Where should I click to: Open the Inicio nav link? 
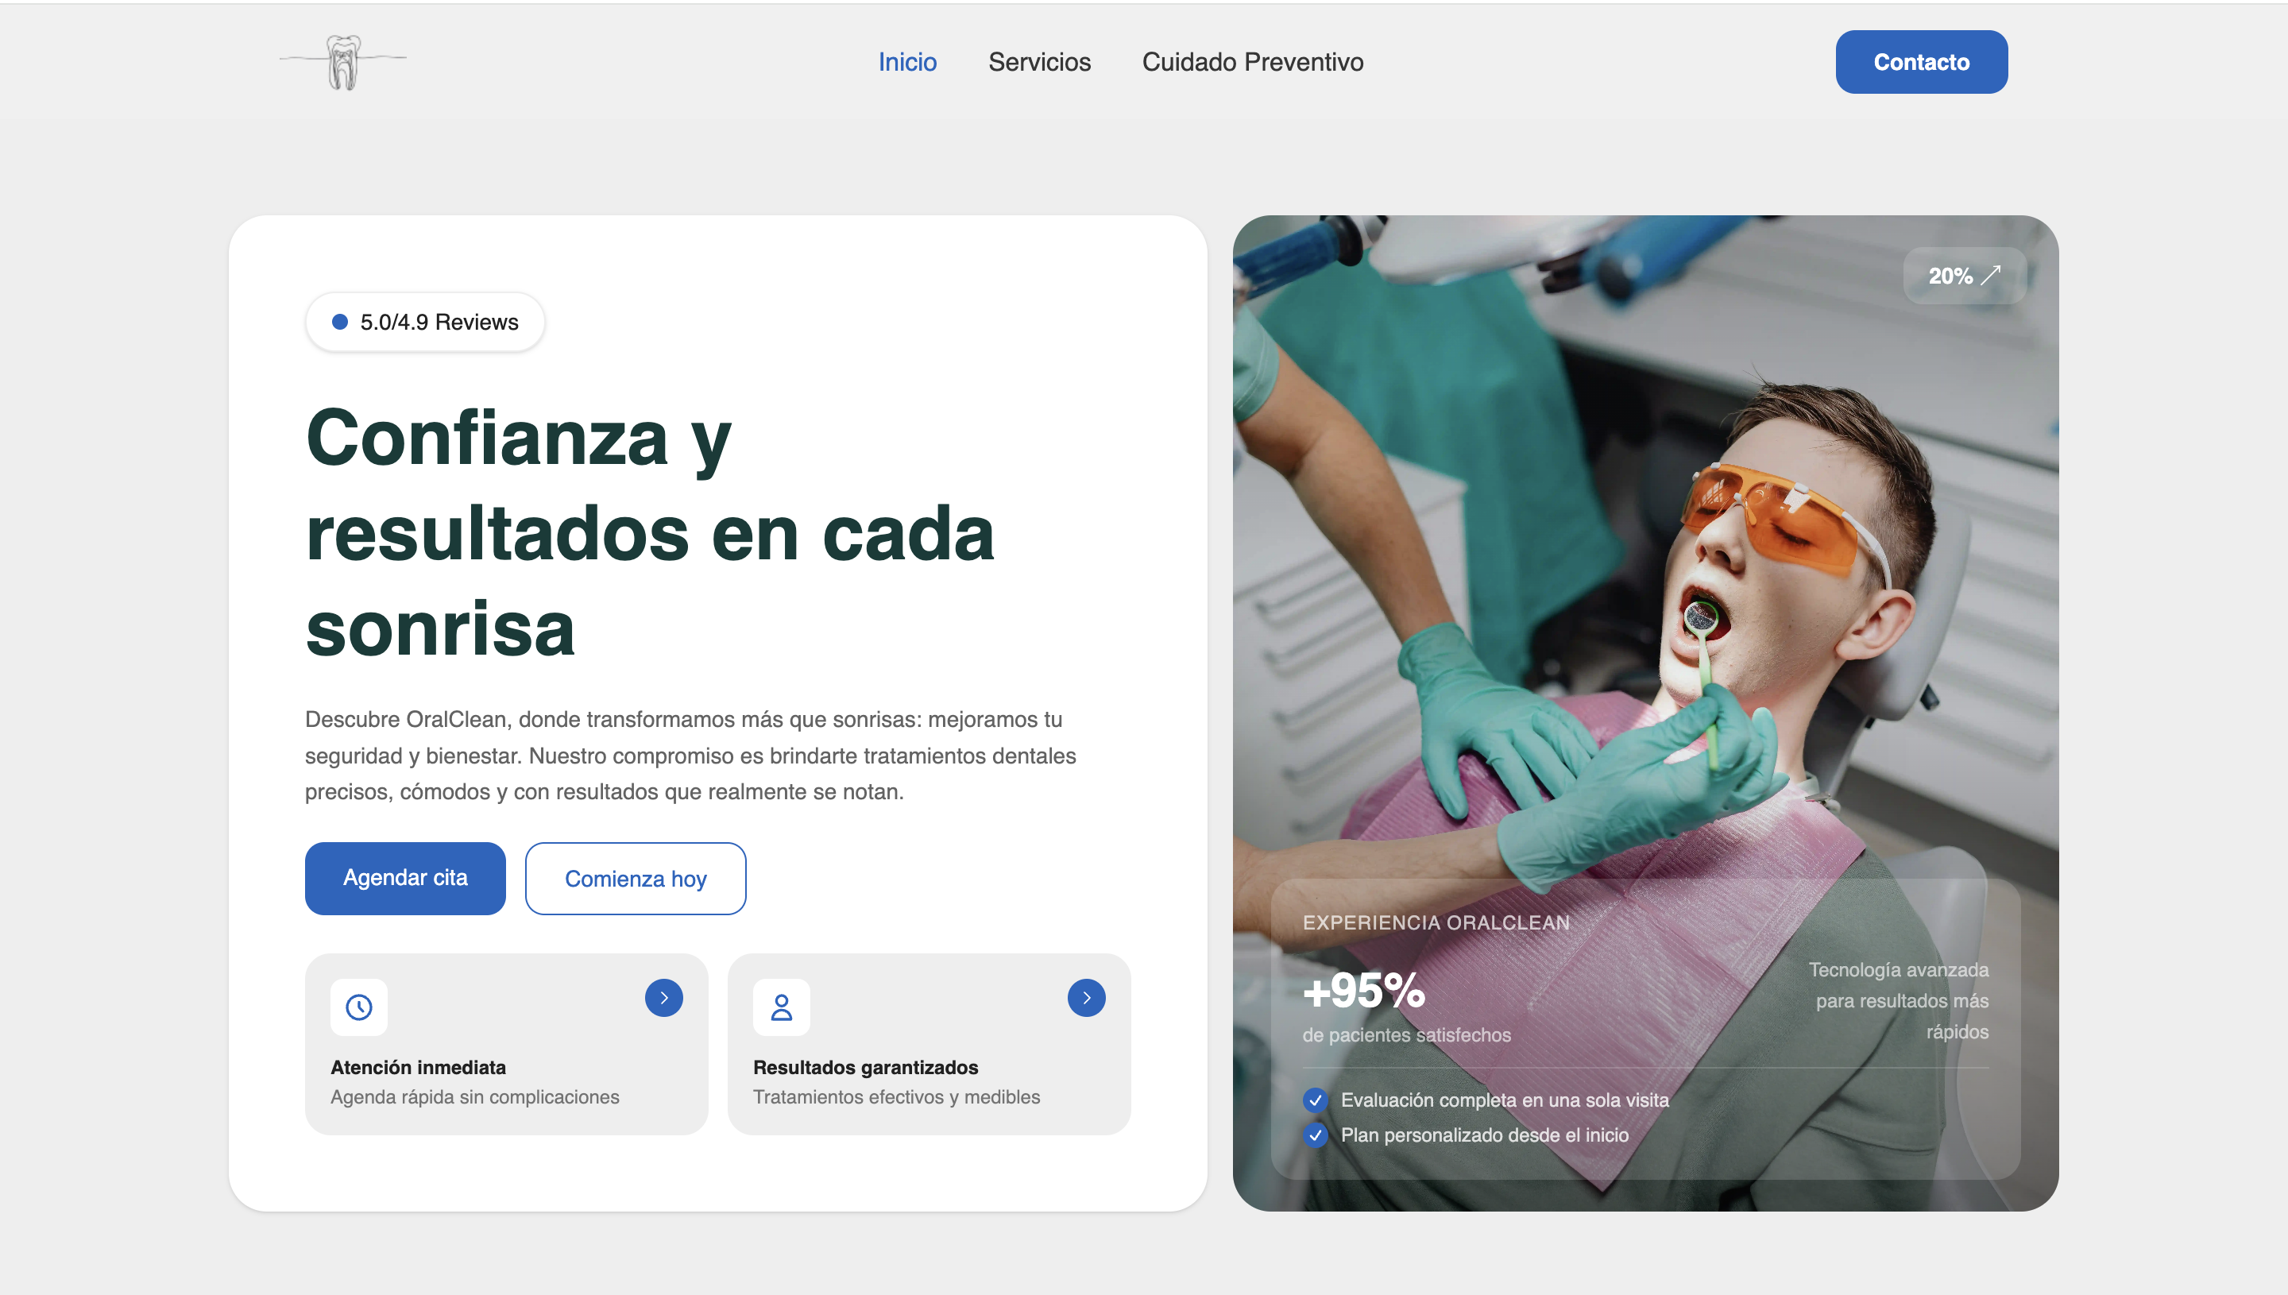click(907, 62)
